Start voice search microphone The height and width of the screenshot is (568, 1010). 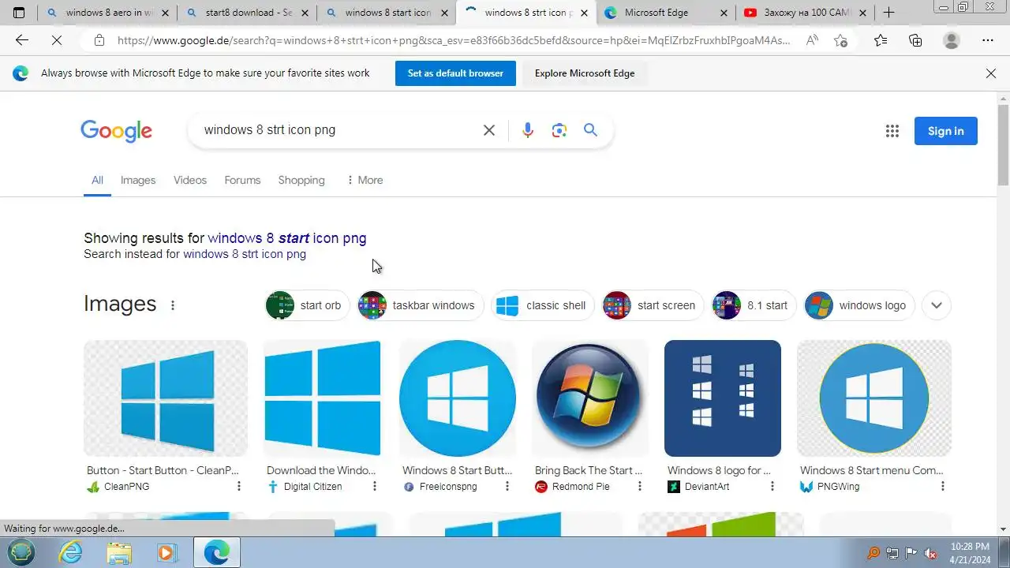coord(528,130)
